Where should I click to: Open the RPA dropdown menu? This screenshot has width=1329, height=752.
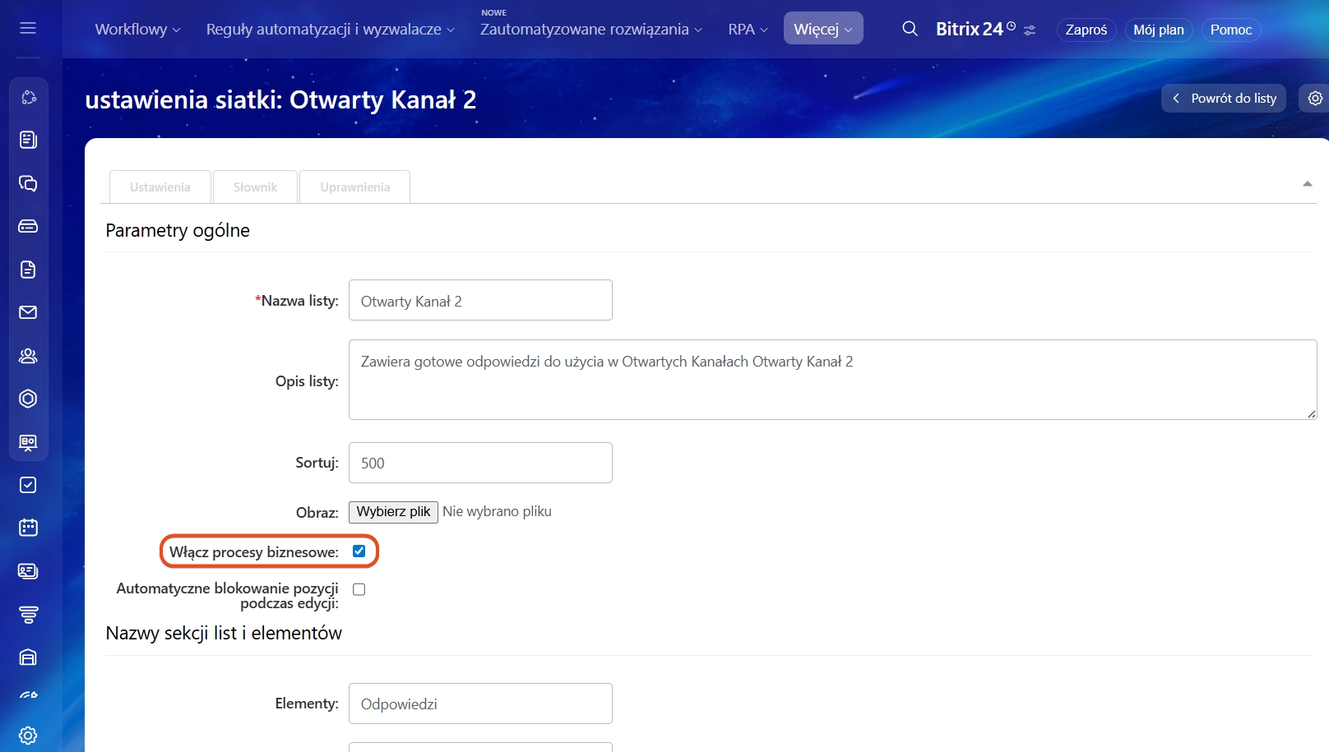[x=748, y=30]
